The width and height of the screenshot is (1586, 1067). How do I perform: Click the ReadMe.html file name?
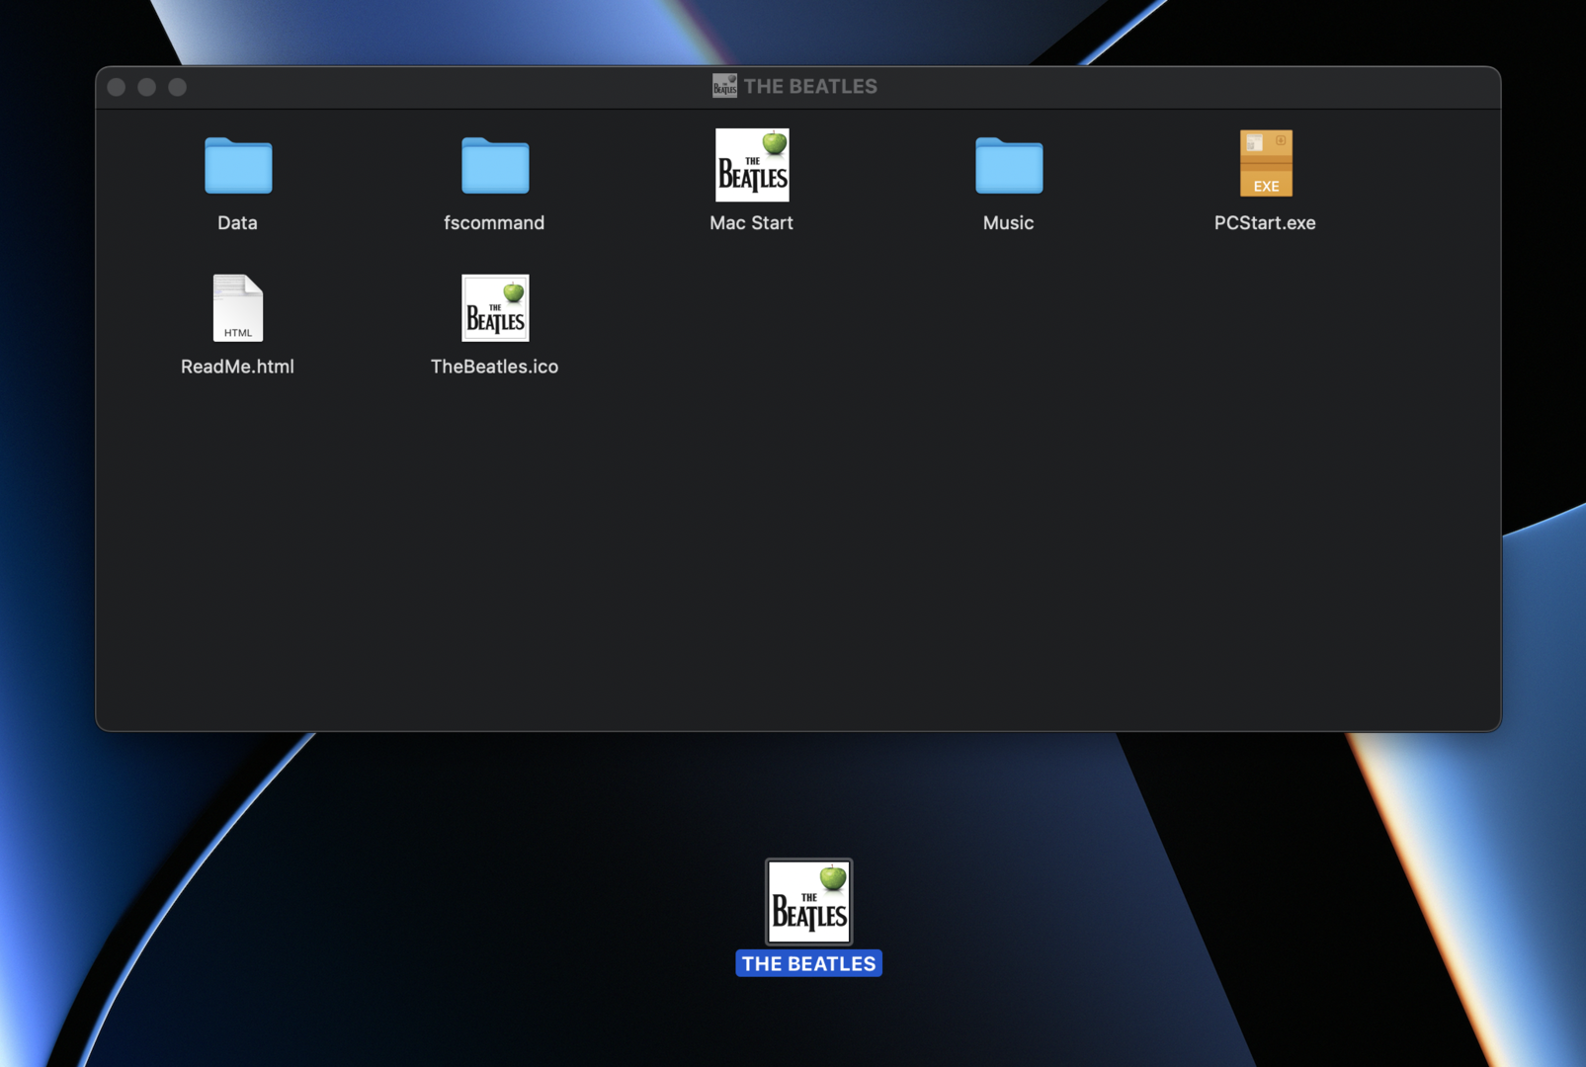click(x=237, y=367)
